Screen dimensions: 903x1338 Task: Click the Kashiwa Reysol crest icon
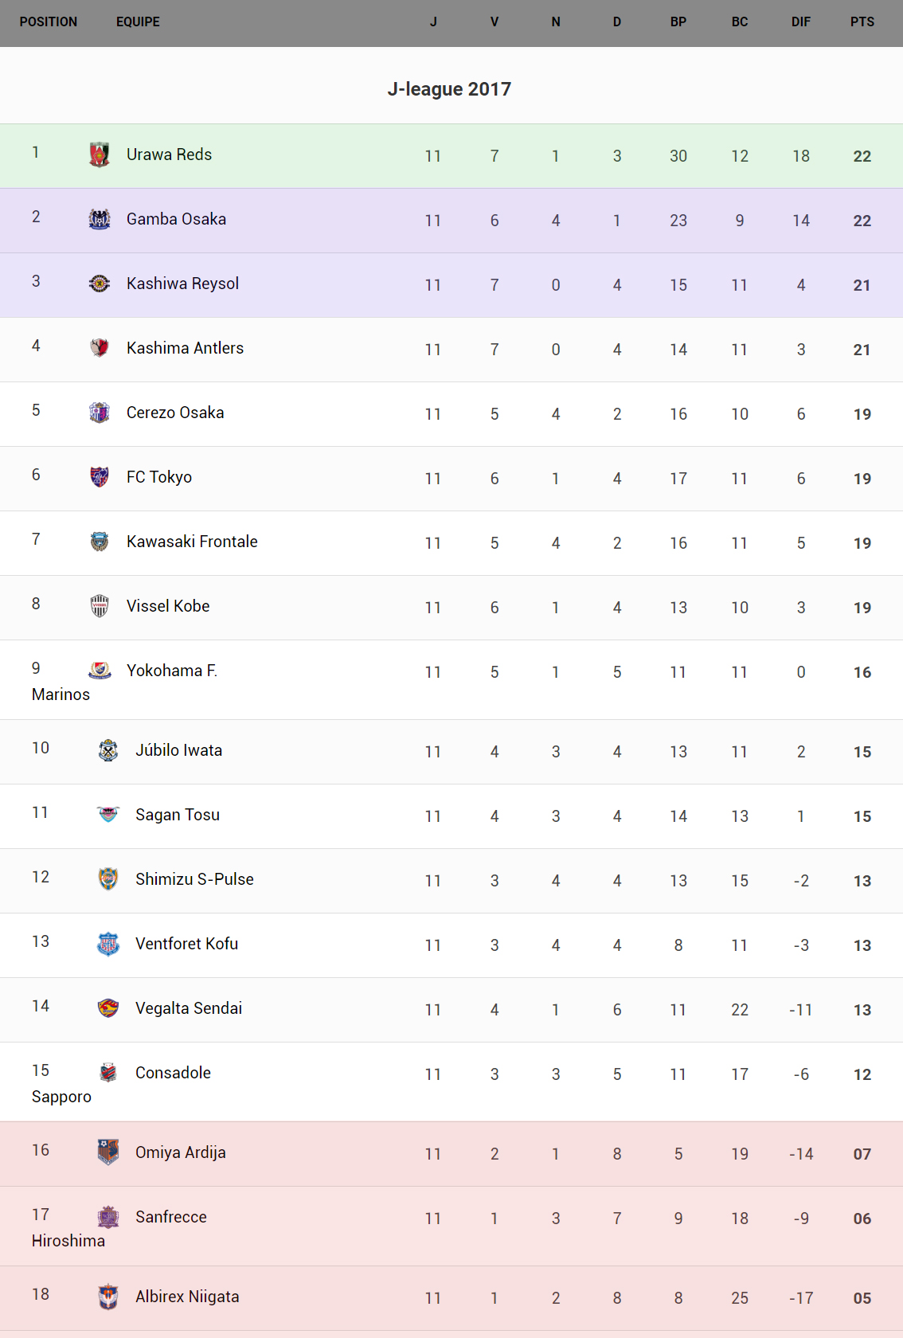coord(100,284)
